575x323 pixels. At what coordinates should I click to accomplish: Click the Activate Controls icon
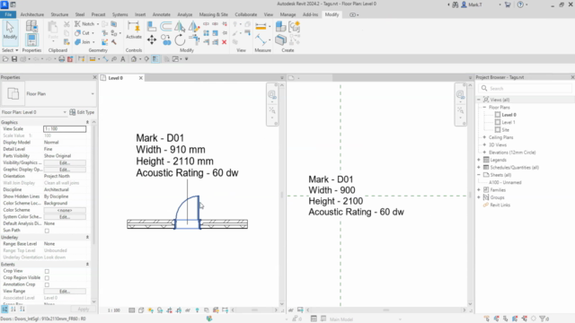[134, 30]
